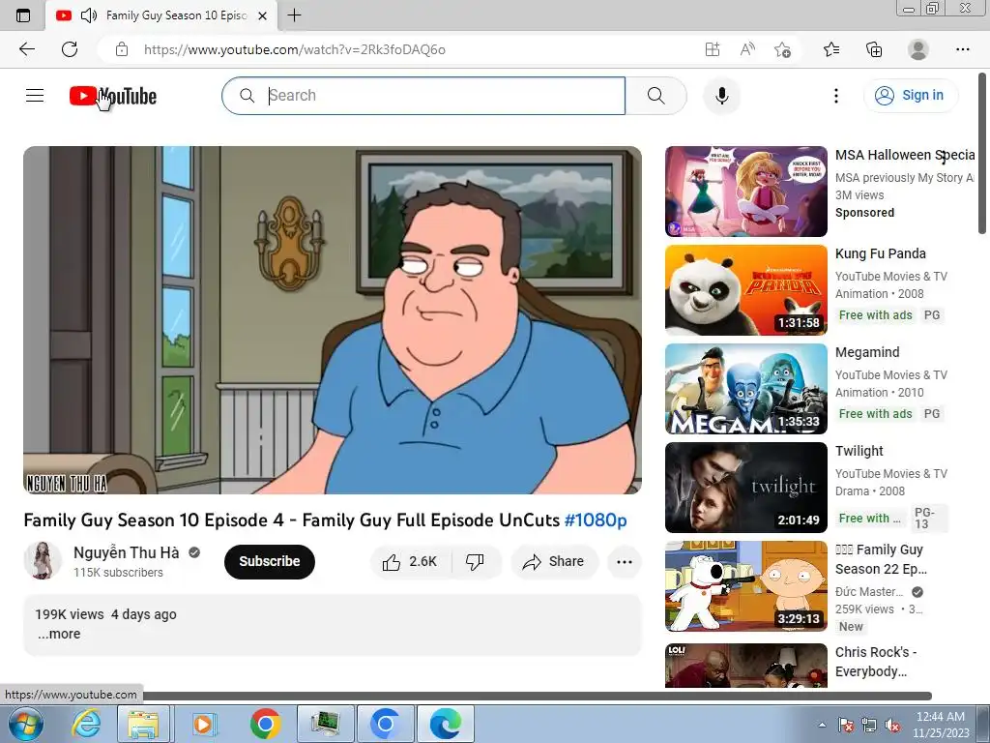Open the Favorites list

831,49
